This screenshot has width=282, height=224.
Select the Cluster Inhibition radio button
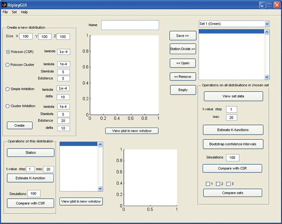[7, 106]
